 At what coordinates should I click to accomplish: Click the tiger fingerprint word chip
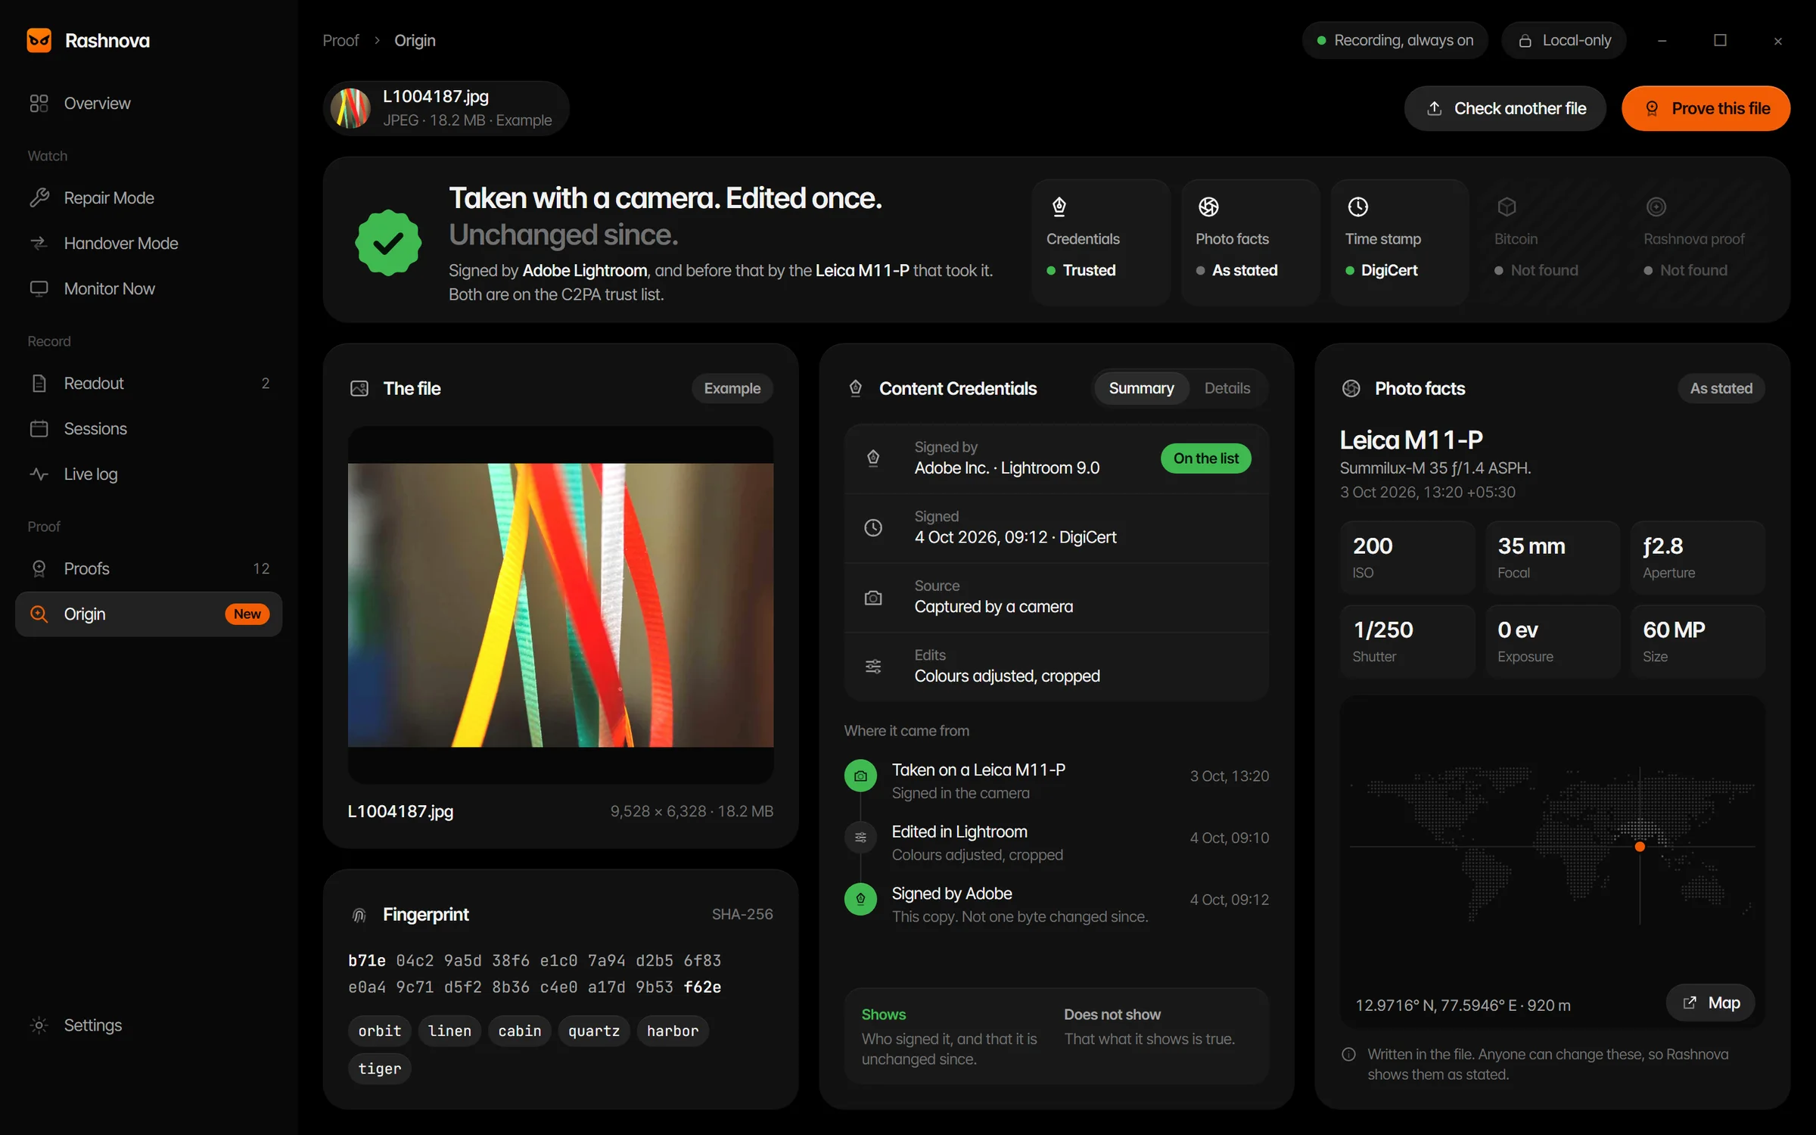click(380, 1068)
